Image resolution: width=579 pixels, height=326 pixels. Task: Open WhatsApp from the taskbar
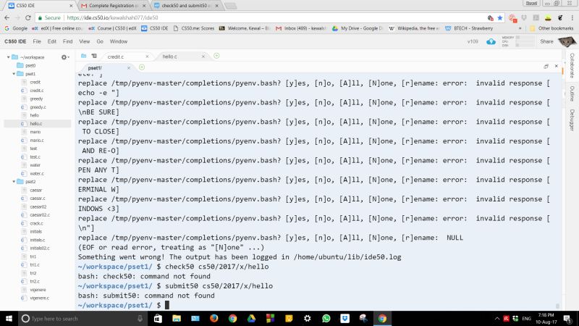(x=326, y=318)
